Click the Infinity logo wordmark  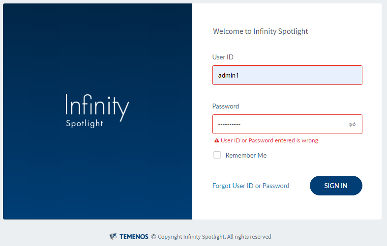coord(97,106)
